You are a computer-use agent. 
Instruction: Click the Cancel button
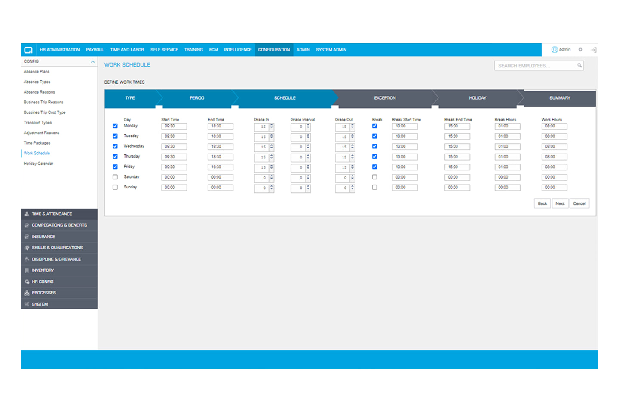(x=579, y=203)
